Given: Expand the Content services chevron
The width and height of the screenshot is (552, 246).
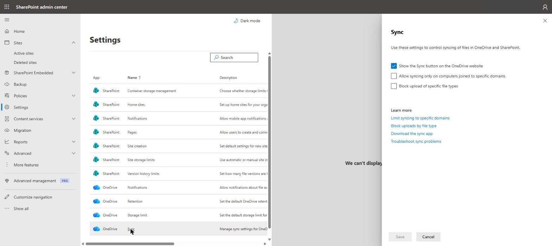Looking at the screenshot, I should [74, 119].
